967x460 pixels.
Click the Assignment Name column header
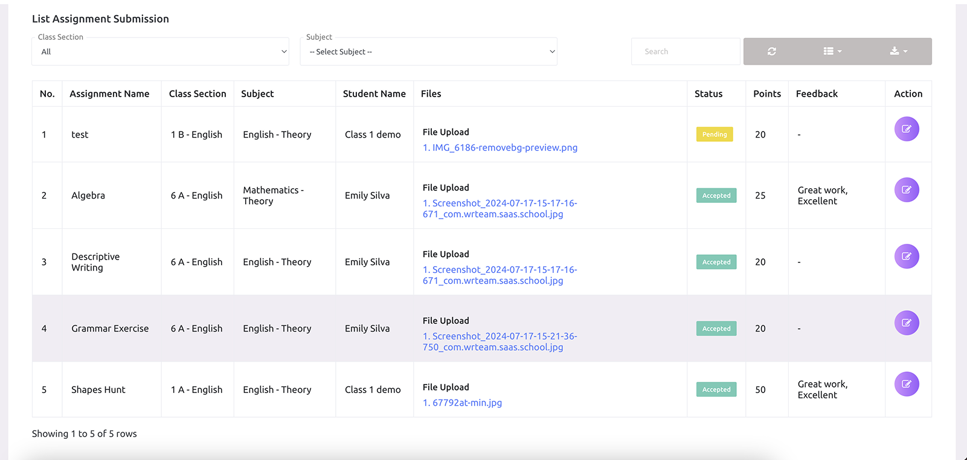coord(109,94)
